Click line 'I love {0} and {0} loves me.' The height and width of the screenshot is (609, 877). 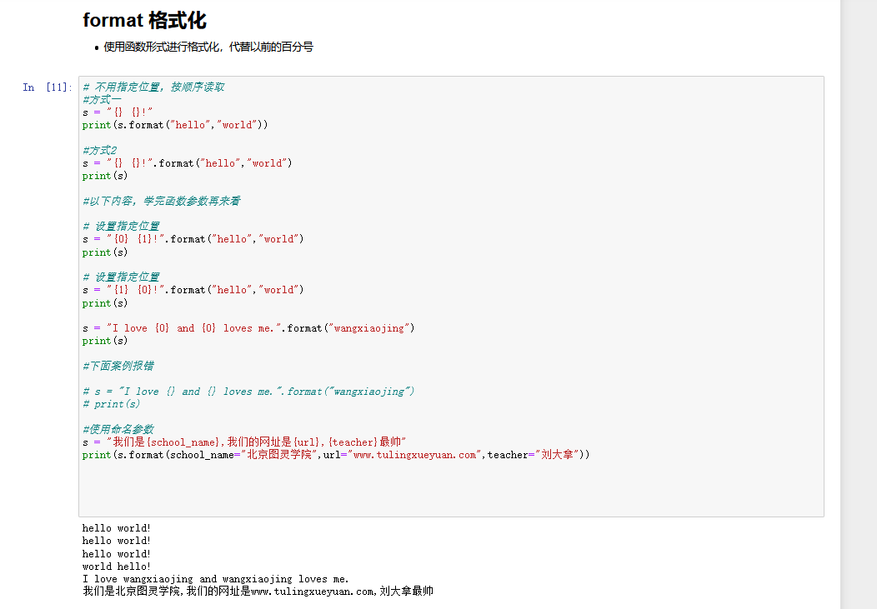pos(248,328)
